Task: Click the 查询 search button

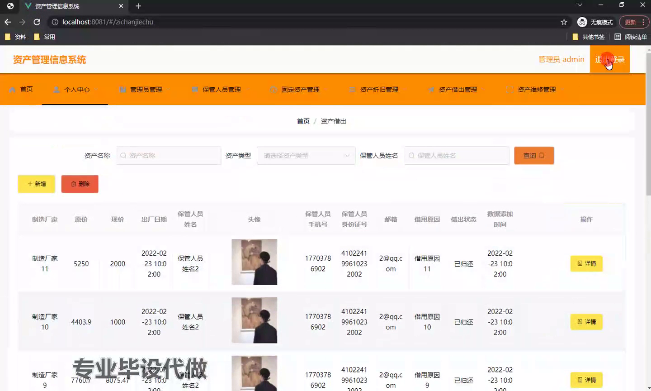Action: 534,155
